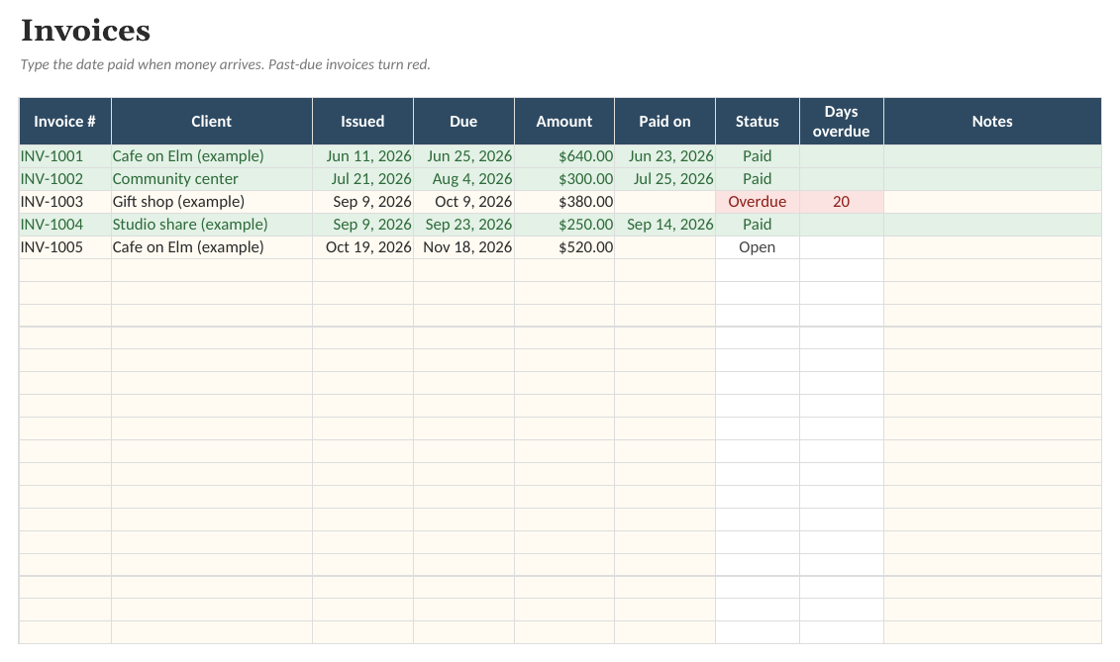The image size is (1120, 662).
Task: Select the Status column header
Action: pos(758,122)
